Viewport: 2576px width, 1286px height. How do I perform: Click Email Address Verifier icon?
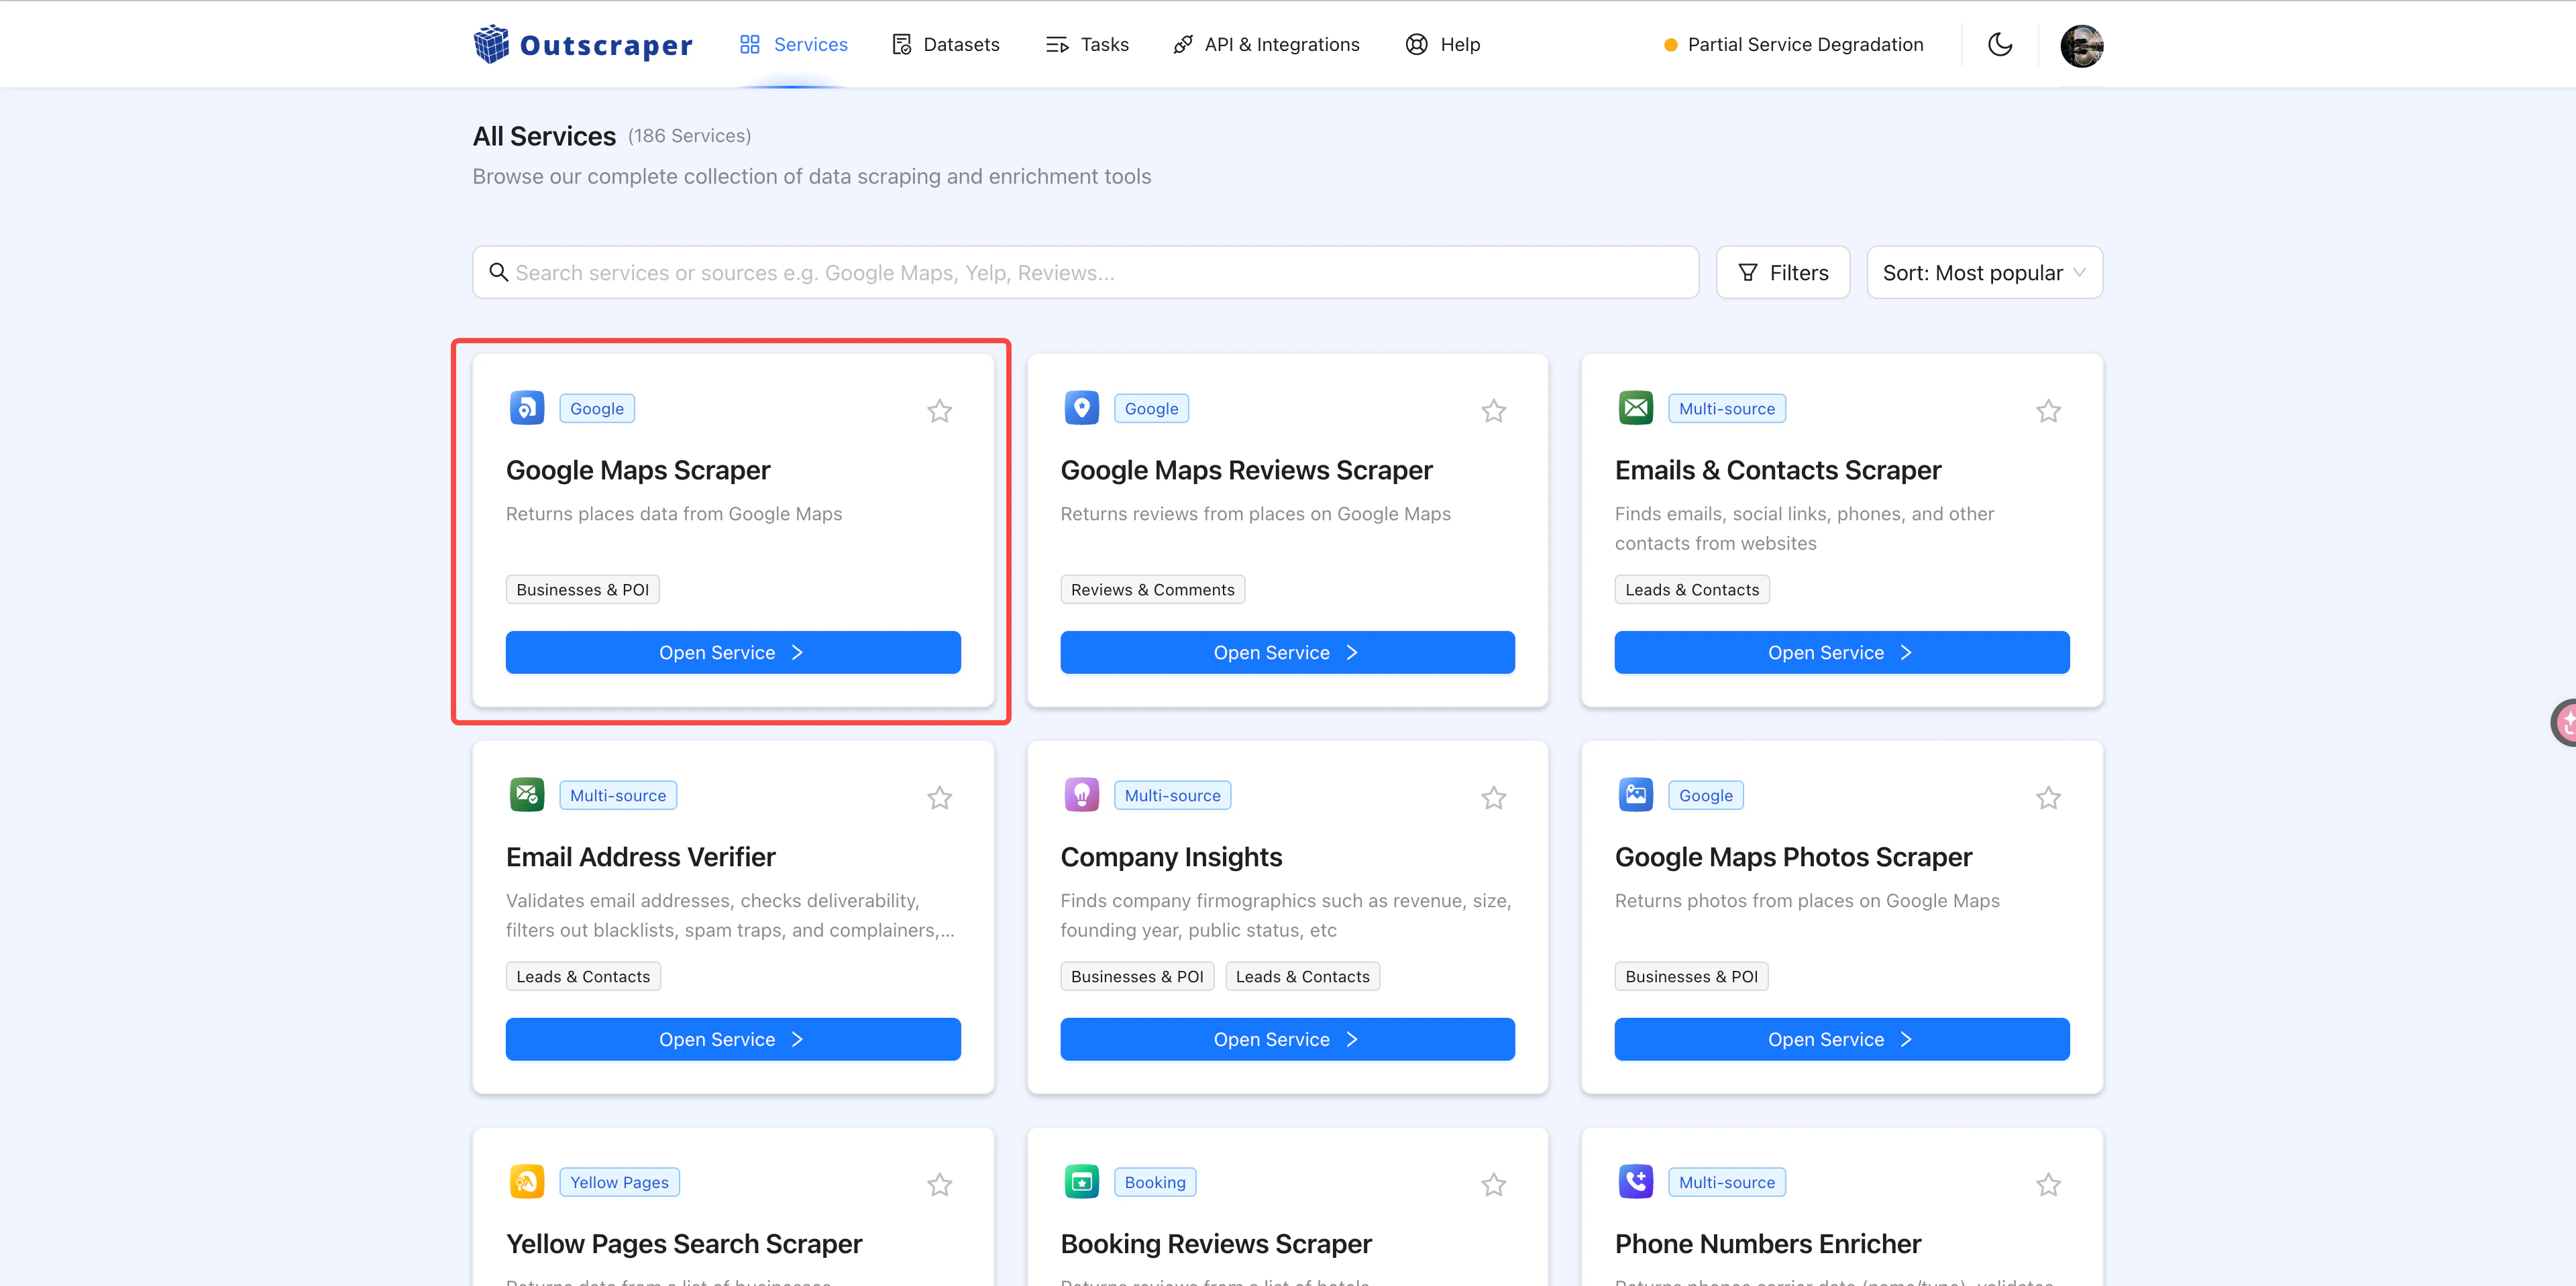[x=527, y=795]
